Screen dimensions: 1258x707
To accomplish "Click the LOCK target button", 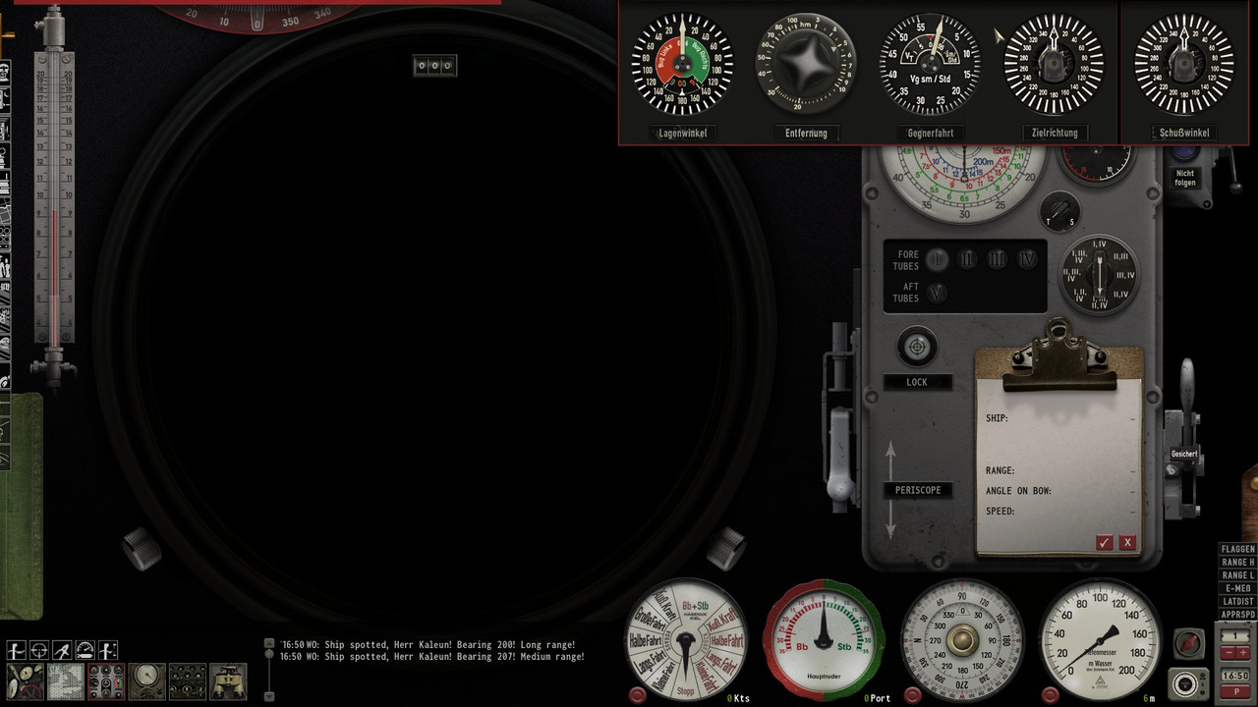I will click(x=917, y=382).
